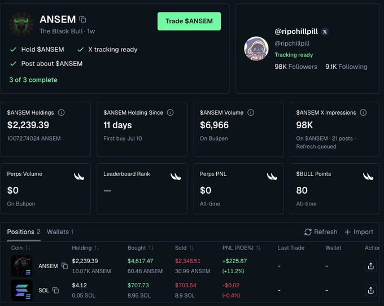Sort table by Sold column
This screenshot has height=306, width=384.
click(185, 248)
